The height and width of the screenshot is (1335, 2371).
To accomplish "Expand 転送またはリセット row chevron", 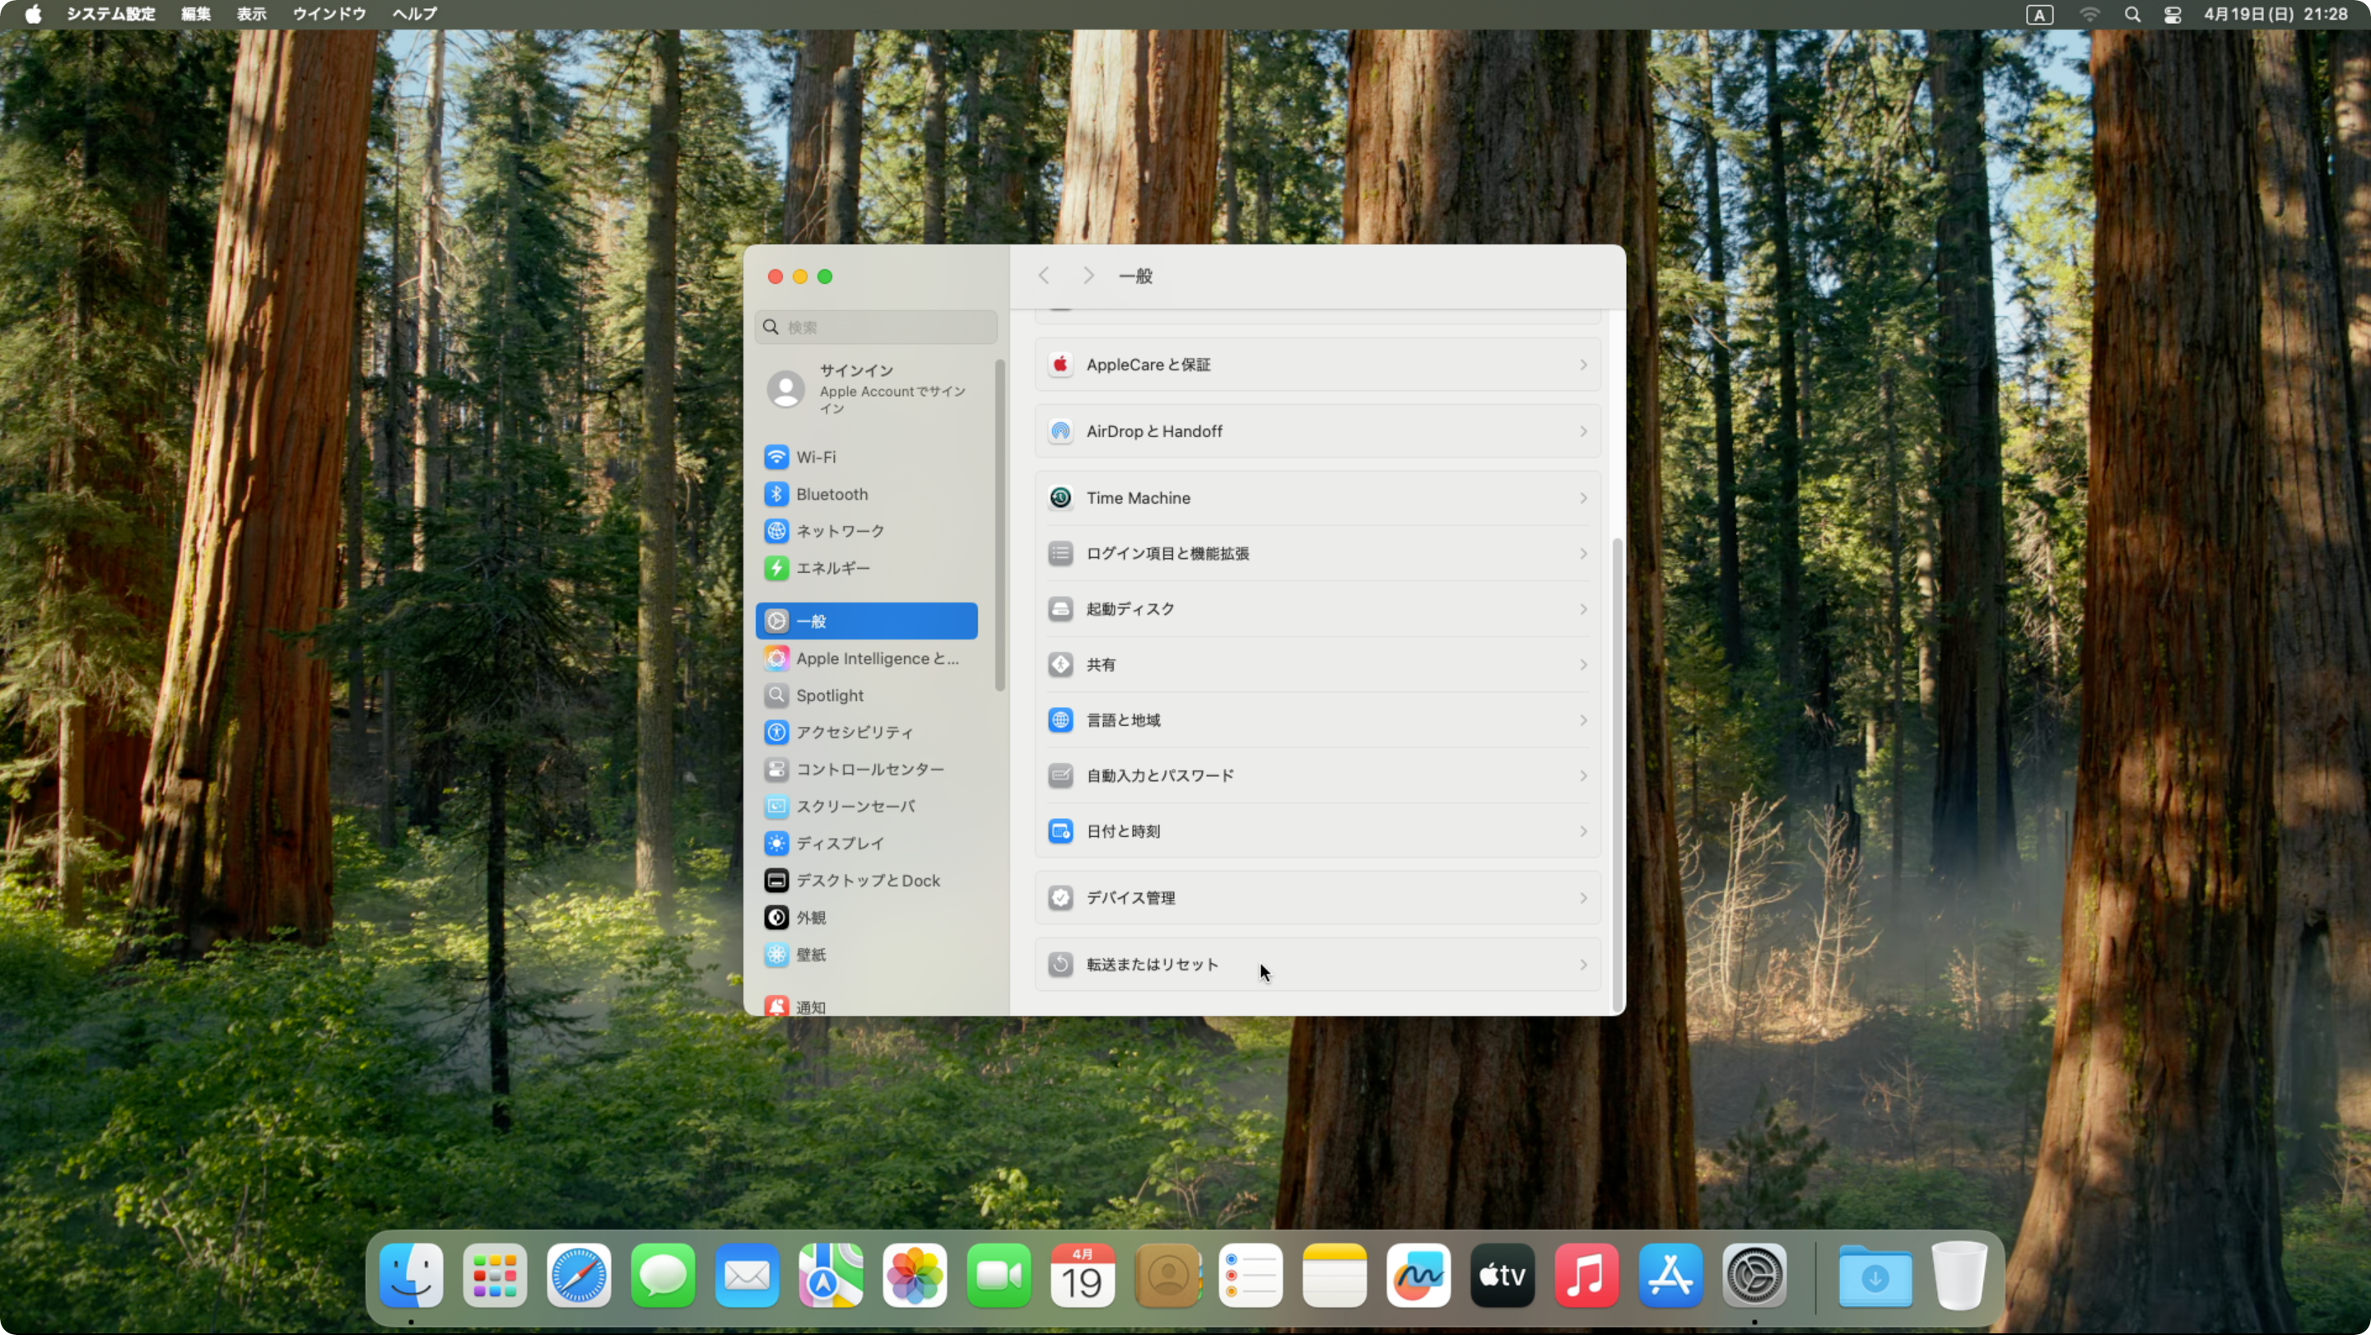I will (1583, 965).
